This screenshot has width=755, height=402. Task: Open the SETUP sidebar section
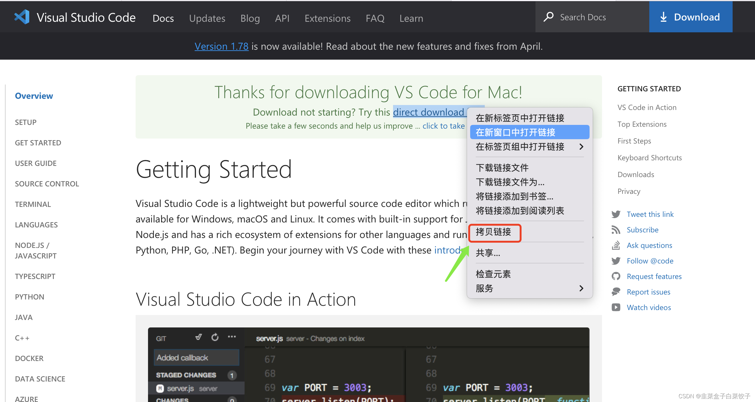point(26,122)
